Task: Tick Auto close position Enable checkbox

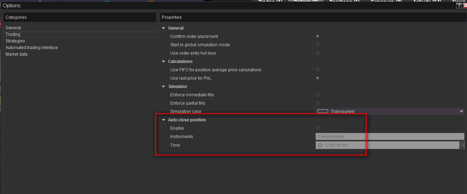Action: coord(318,128)
